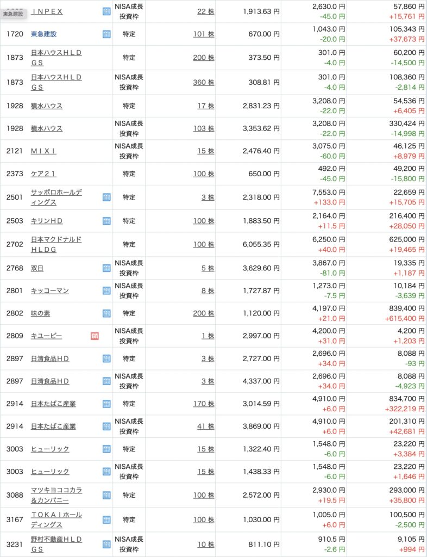Click the calendar icon next to 双日

(106, 268)
